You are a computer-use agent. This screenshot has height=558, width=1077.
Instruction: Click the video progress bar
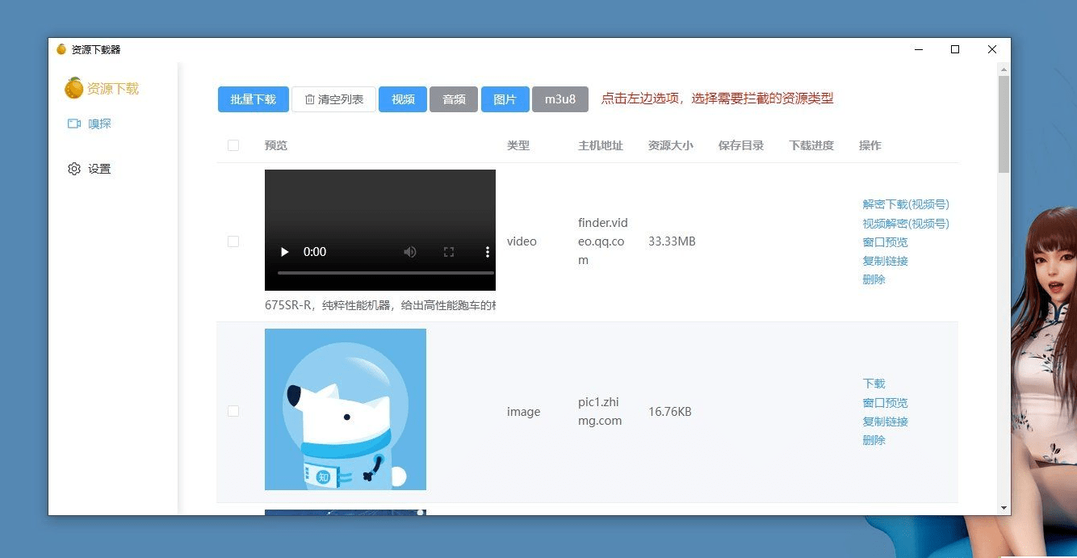pyautogui.click(x=380, y=272)
